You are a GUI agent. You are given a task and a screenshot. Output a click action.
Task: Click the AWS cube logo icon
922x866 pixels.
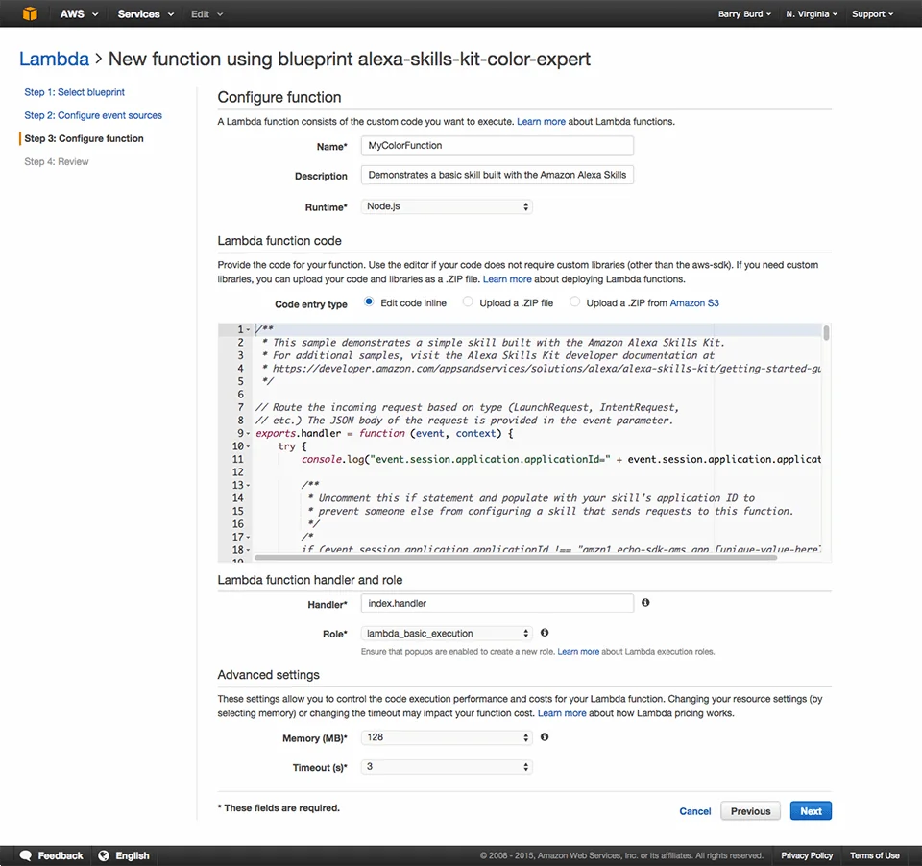coord(30,13)
